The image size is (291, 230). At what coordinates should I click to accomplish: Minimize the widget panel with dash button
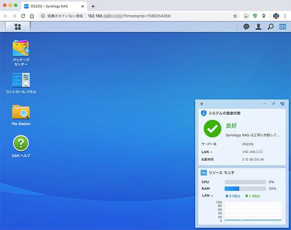pyautogui.click(x=265, y=104)
